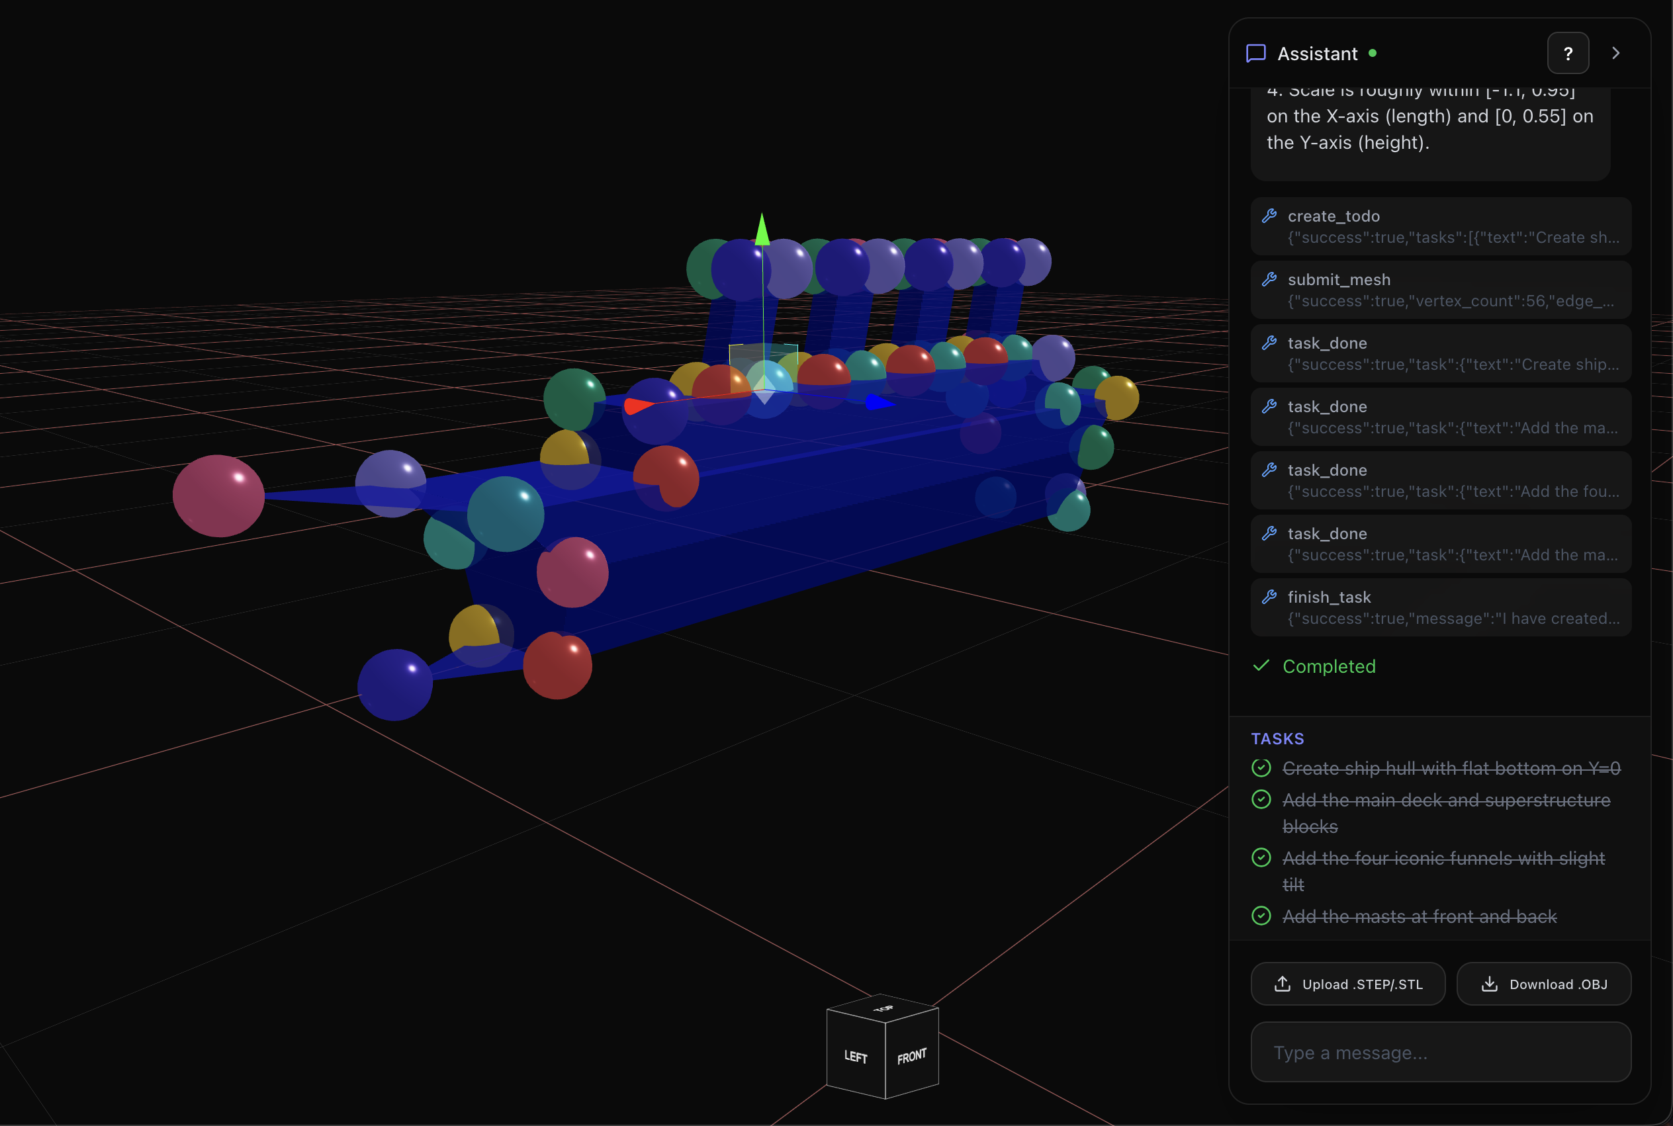
Task: Click the wrench icon beside finish_task
Action: tap(1269, 597)
